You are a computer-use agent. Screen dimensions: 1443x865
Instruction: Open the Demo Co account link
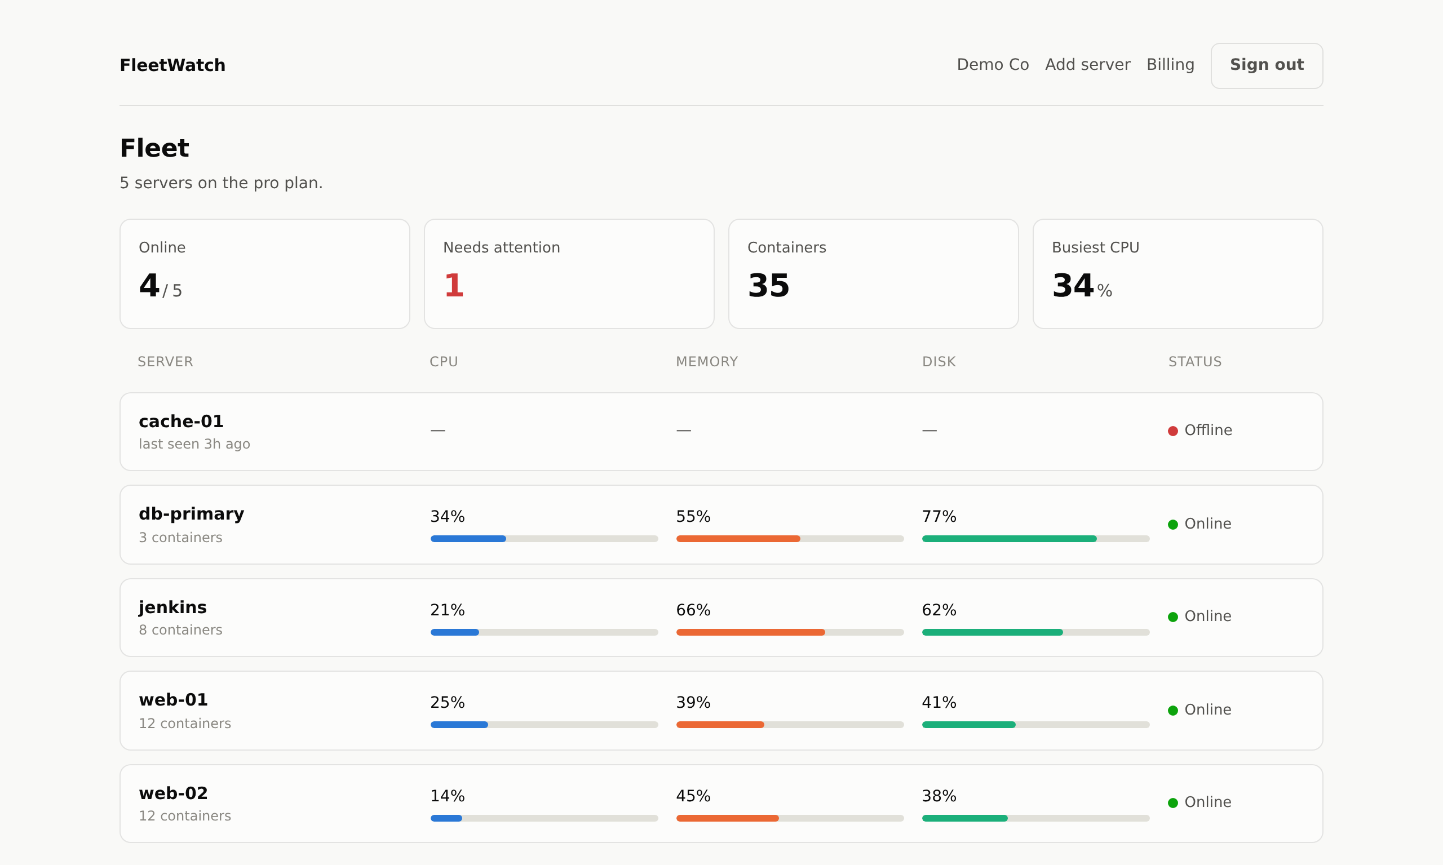click(x=993, y=65)
